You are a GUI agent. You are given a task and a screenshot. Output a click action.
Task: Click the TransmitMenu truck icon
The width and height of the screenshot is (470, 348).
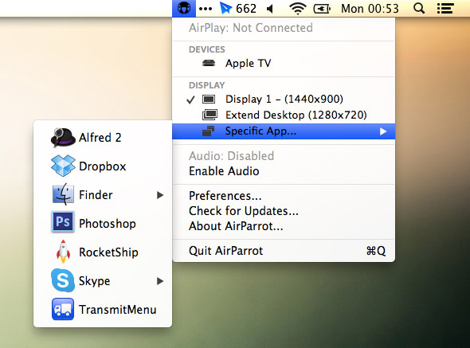coord(63,309)
